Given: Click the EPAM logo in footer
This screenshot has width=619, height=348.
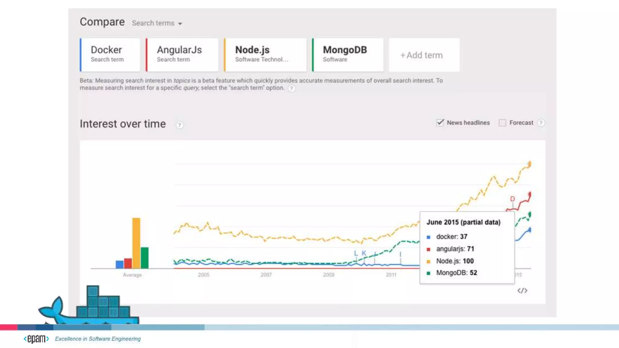Looking at the screenshot, I should 36,339.
